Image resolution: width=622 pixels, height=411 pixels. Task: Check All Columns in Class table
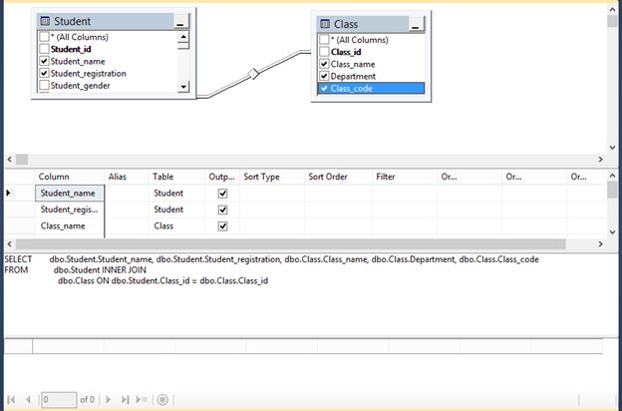(324, 40)
